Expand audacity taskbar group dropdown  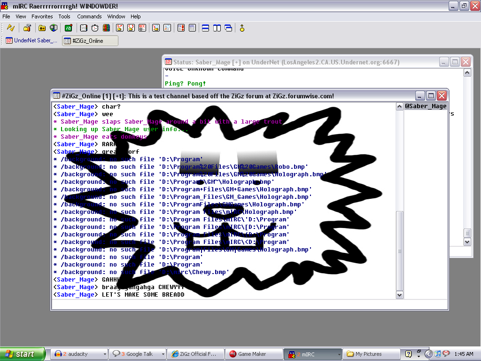[105, 354]
